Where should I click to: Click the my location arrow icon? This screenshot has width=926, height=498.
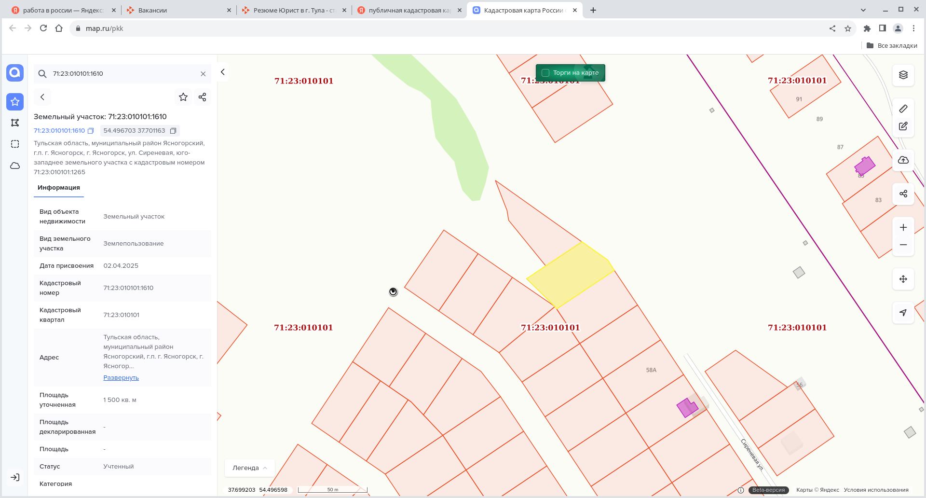point(903,313)
